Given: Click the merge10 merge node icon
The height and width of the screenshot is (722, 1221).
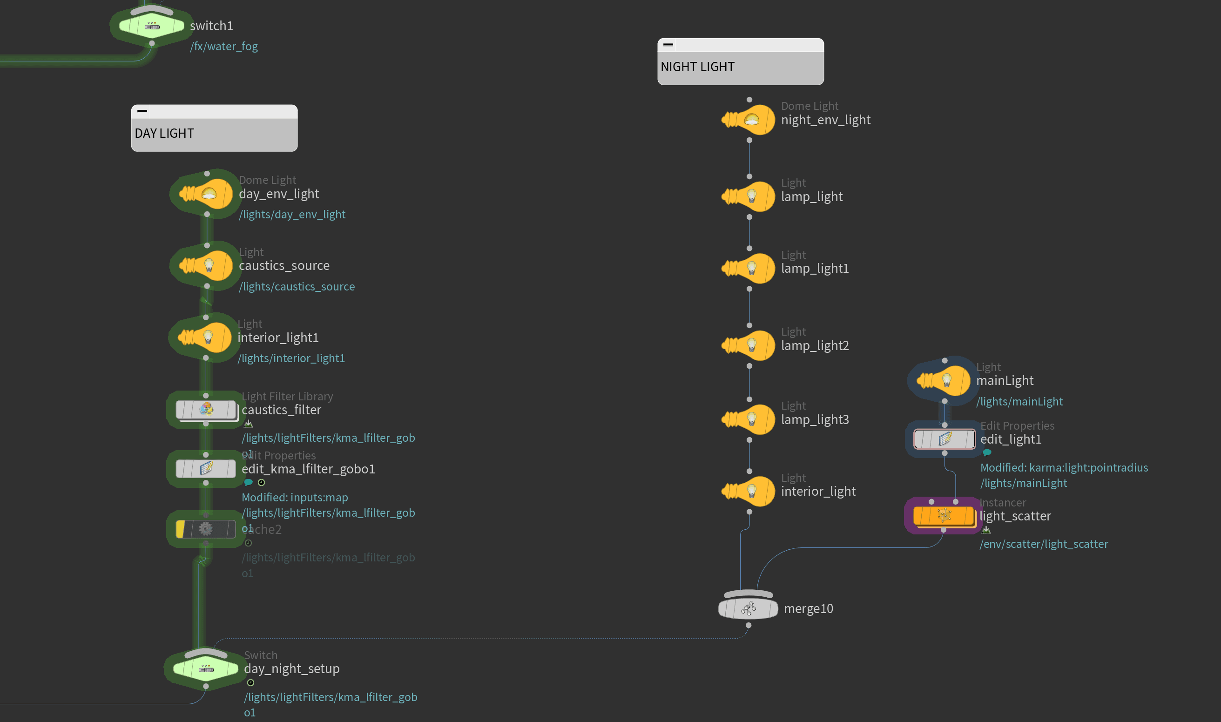Looking at the screenshot, I should [748, 608].
